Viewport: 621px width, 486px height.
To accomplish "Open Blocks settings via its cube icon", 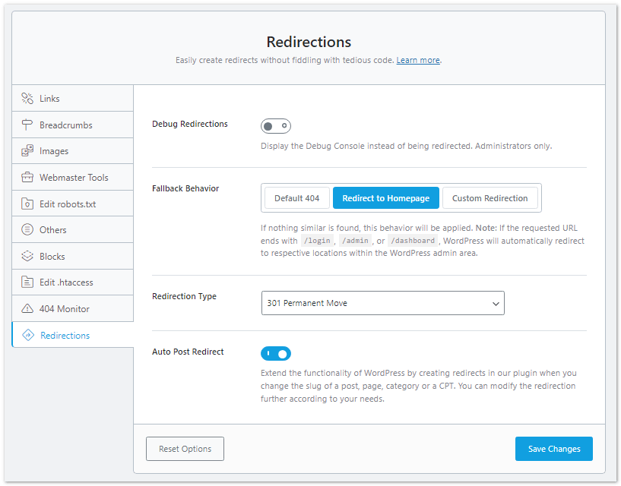I will coord(27,255).
